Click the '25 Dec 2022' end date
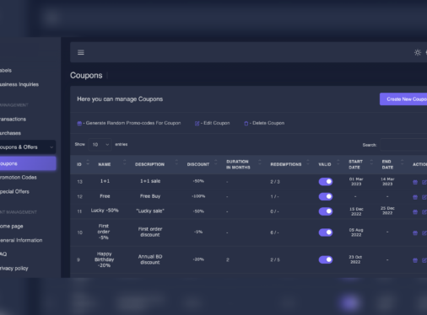The image size is (427, 315). coord(387,211)
